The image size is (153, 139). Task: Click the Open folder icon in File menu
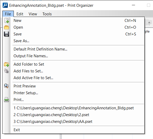[7, 27]
